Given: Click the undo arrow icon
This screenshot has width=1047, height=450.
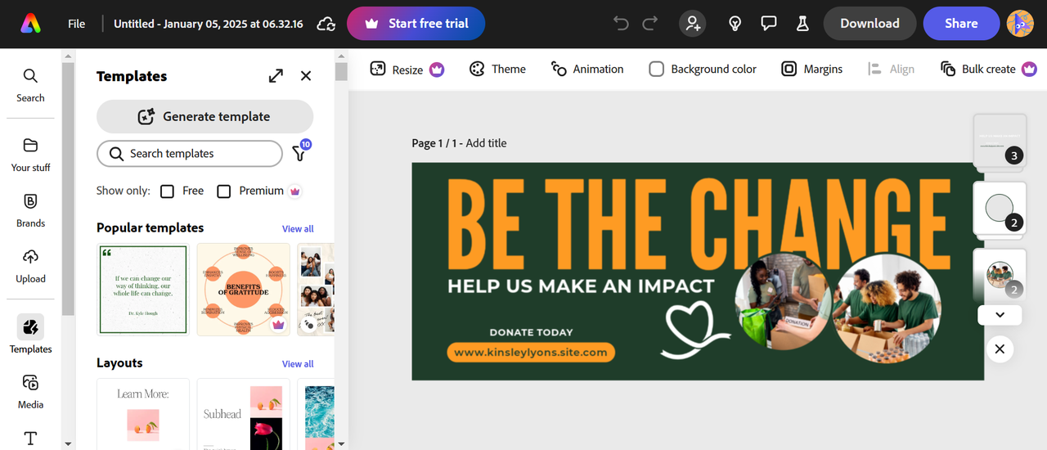Looking at the screenshot, I should click(621, 24).
